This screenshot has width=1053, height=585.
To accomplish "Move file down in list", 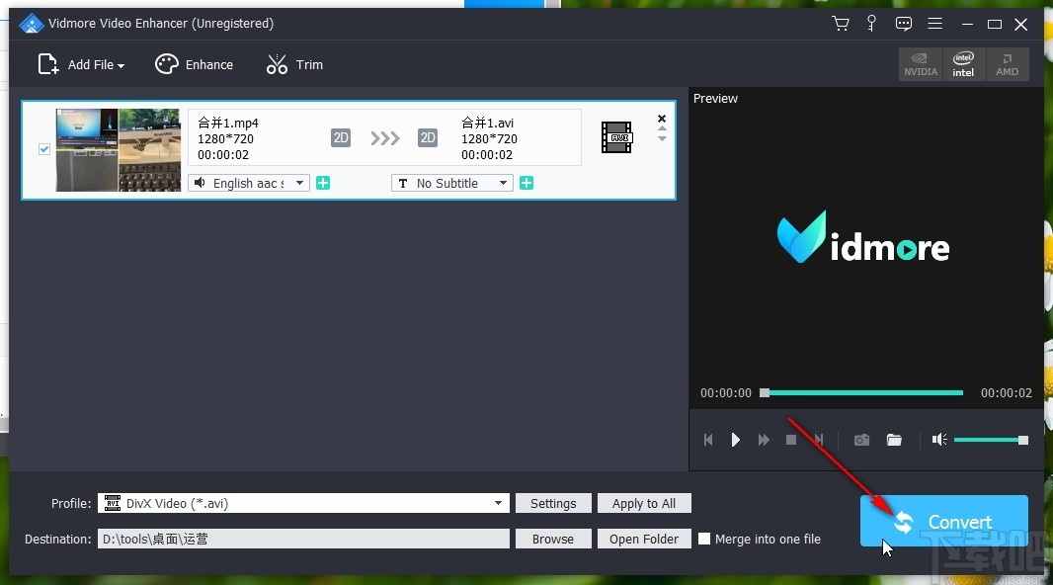I will coord(662,139).
